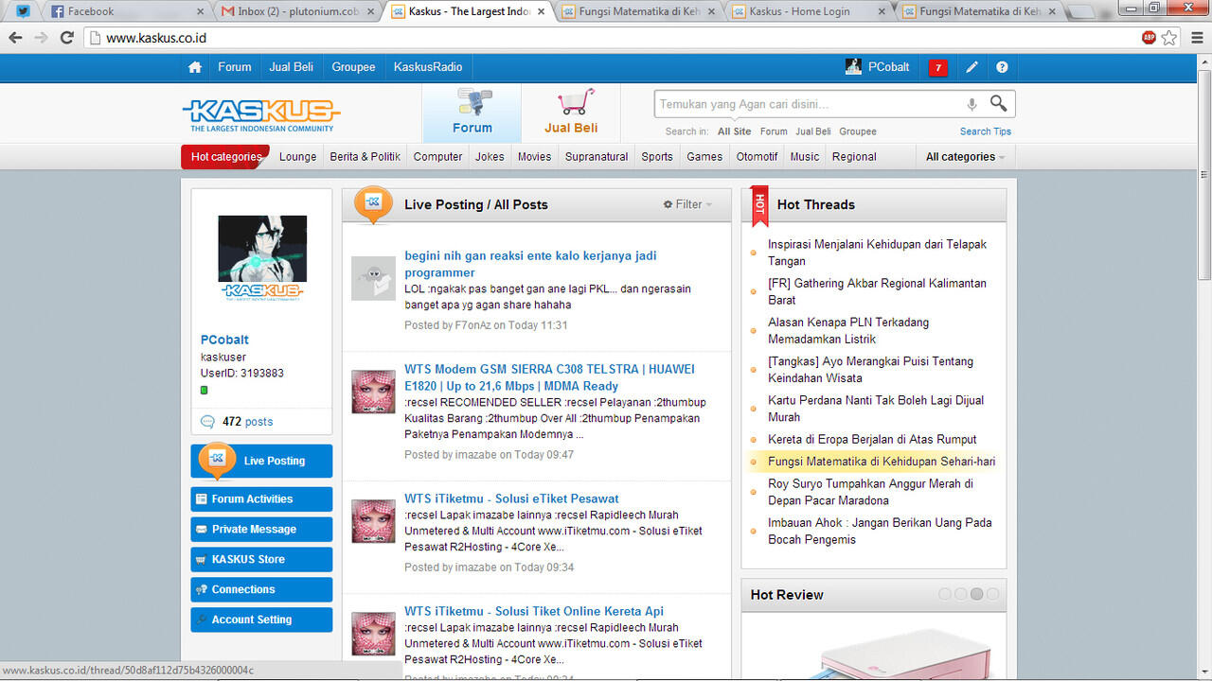The image size is (1212, 681).
Task: Go back with browser back arrow
Action: pyautogui.click(x=16, y=38)
